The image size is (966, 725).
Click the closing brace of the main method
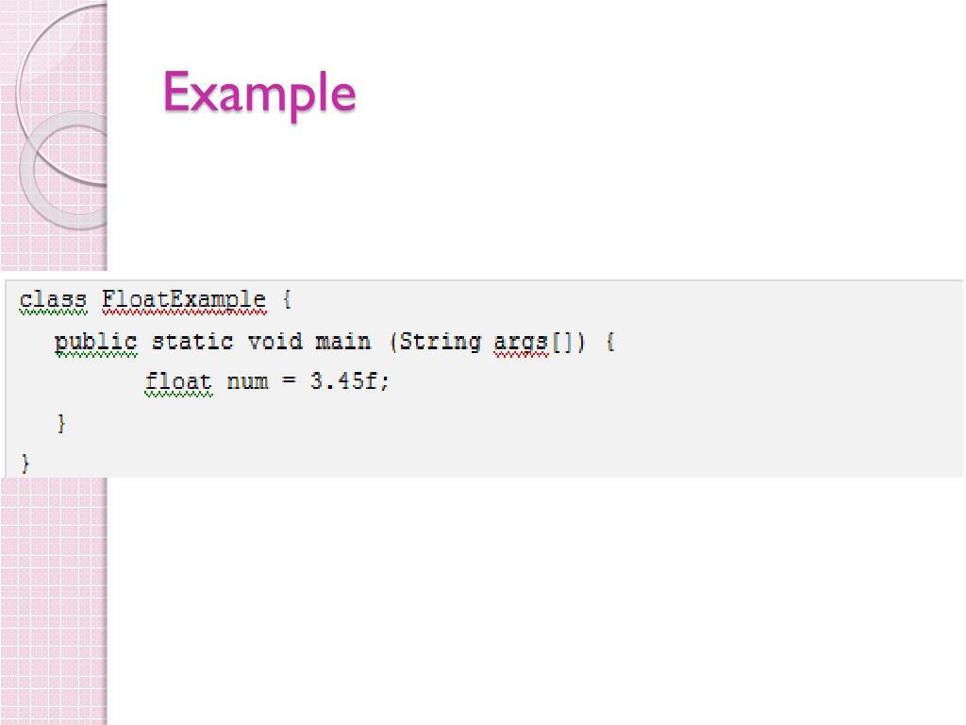pos(61,424)
